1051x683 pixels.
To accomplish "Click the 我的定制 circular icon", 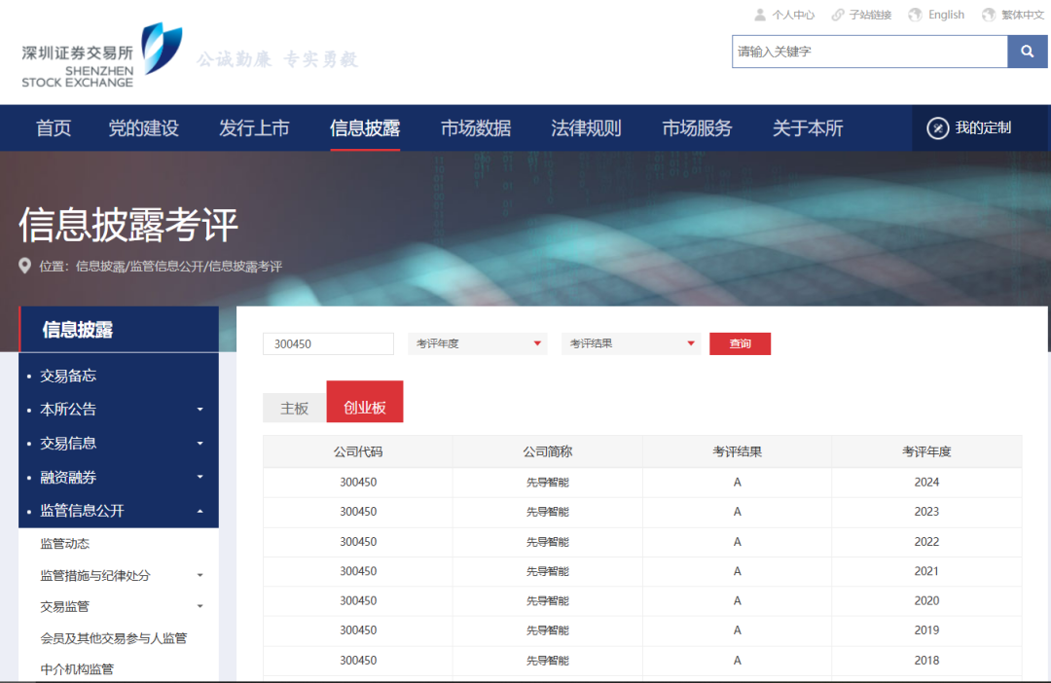I will (937, 127).
